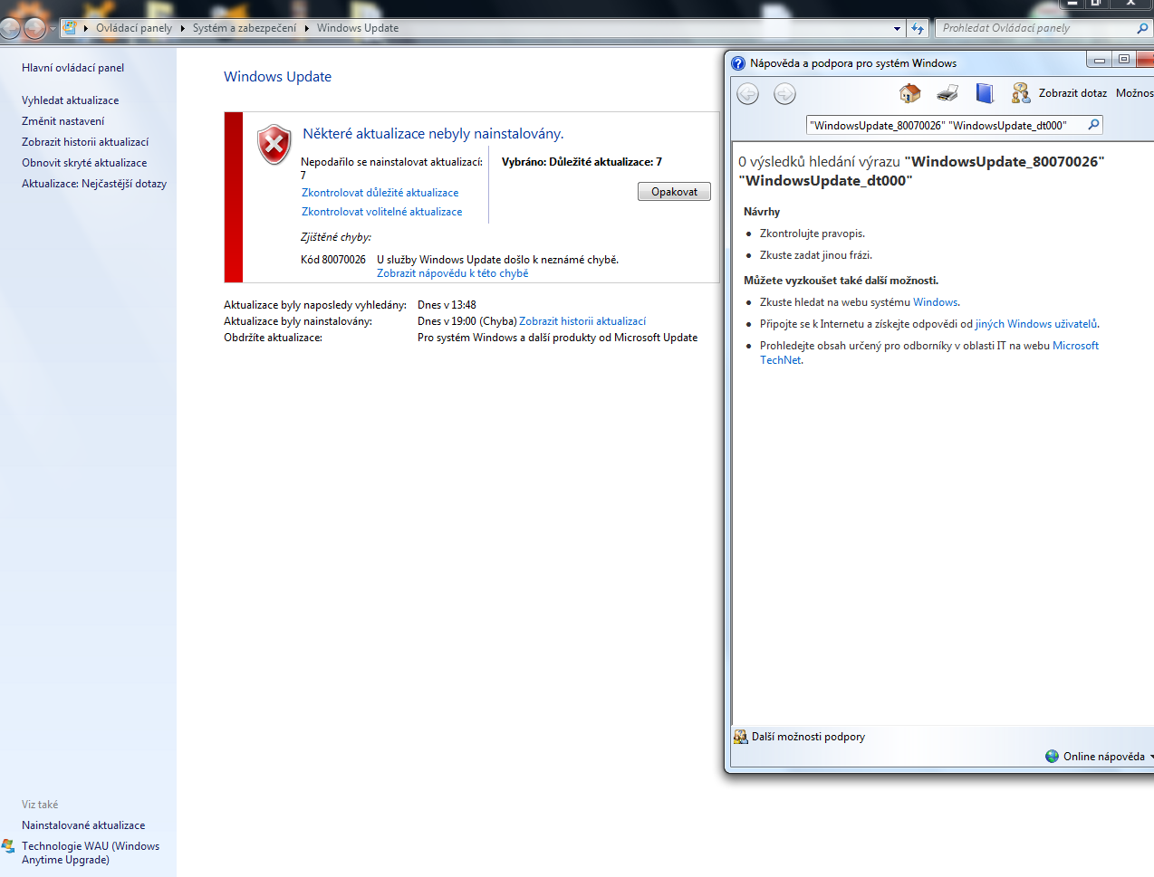Screen dimensions: 1154x877
Task: Minimize the help window
Action: [1099, 60]
